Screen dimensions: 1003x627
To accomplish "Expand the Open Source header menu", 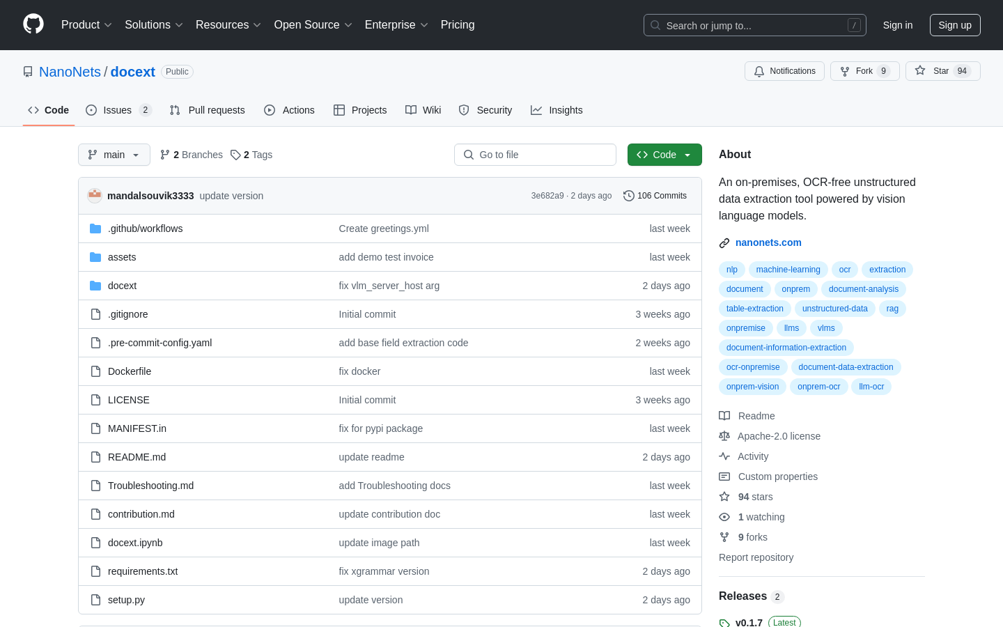I will click(313, 25).
